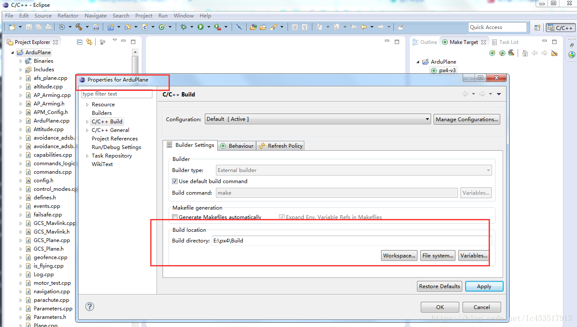The height and width of the screenshot is (327, 577).
Task: Click the Build hammer toolbar icon
Action: click(79, 27)
